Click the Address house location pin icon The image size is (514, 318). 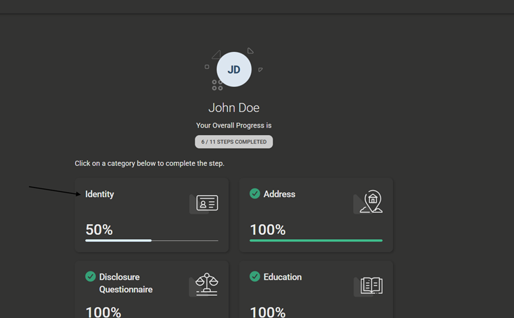point(371,201)
